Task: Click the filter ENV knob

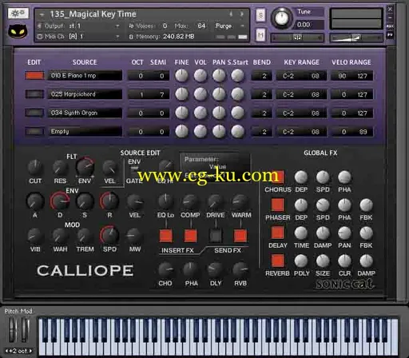Action: [x=85, y=166]
